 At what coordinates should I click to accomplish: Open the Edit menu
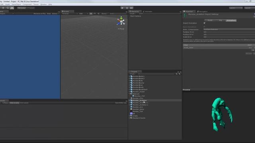coord(2,4)
